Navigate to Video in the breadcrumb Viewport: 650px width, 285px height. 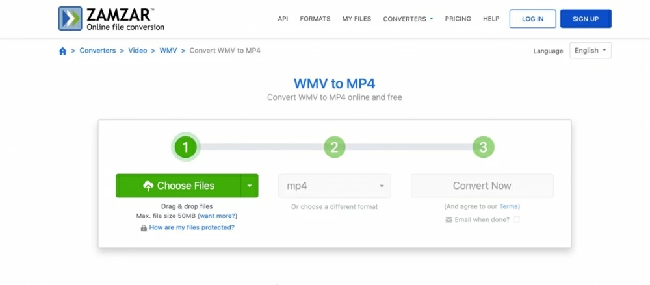click(x=137, y=51)
